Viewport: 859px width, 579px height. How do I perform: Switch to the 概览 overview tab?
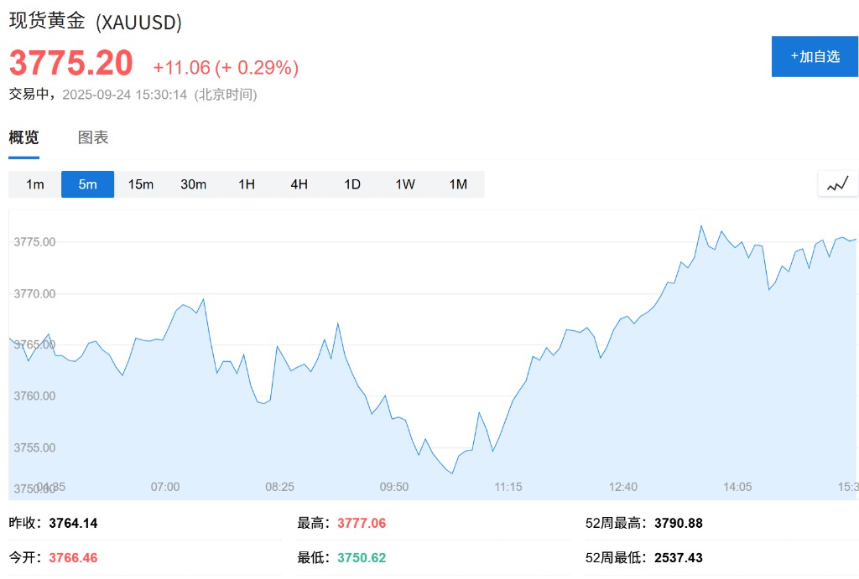23,137
